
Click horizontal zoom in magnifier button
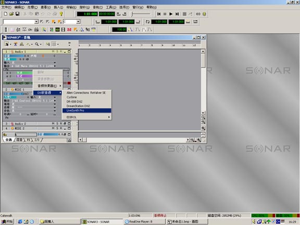click(199, 140)
